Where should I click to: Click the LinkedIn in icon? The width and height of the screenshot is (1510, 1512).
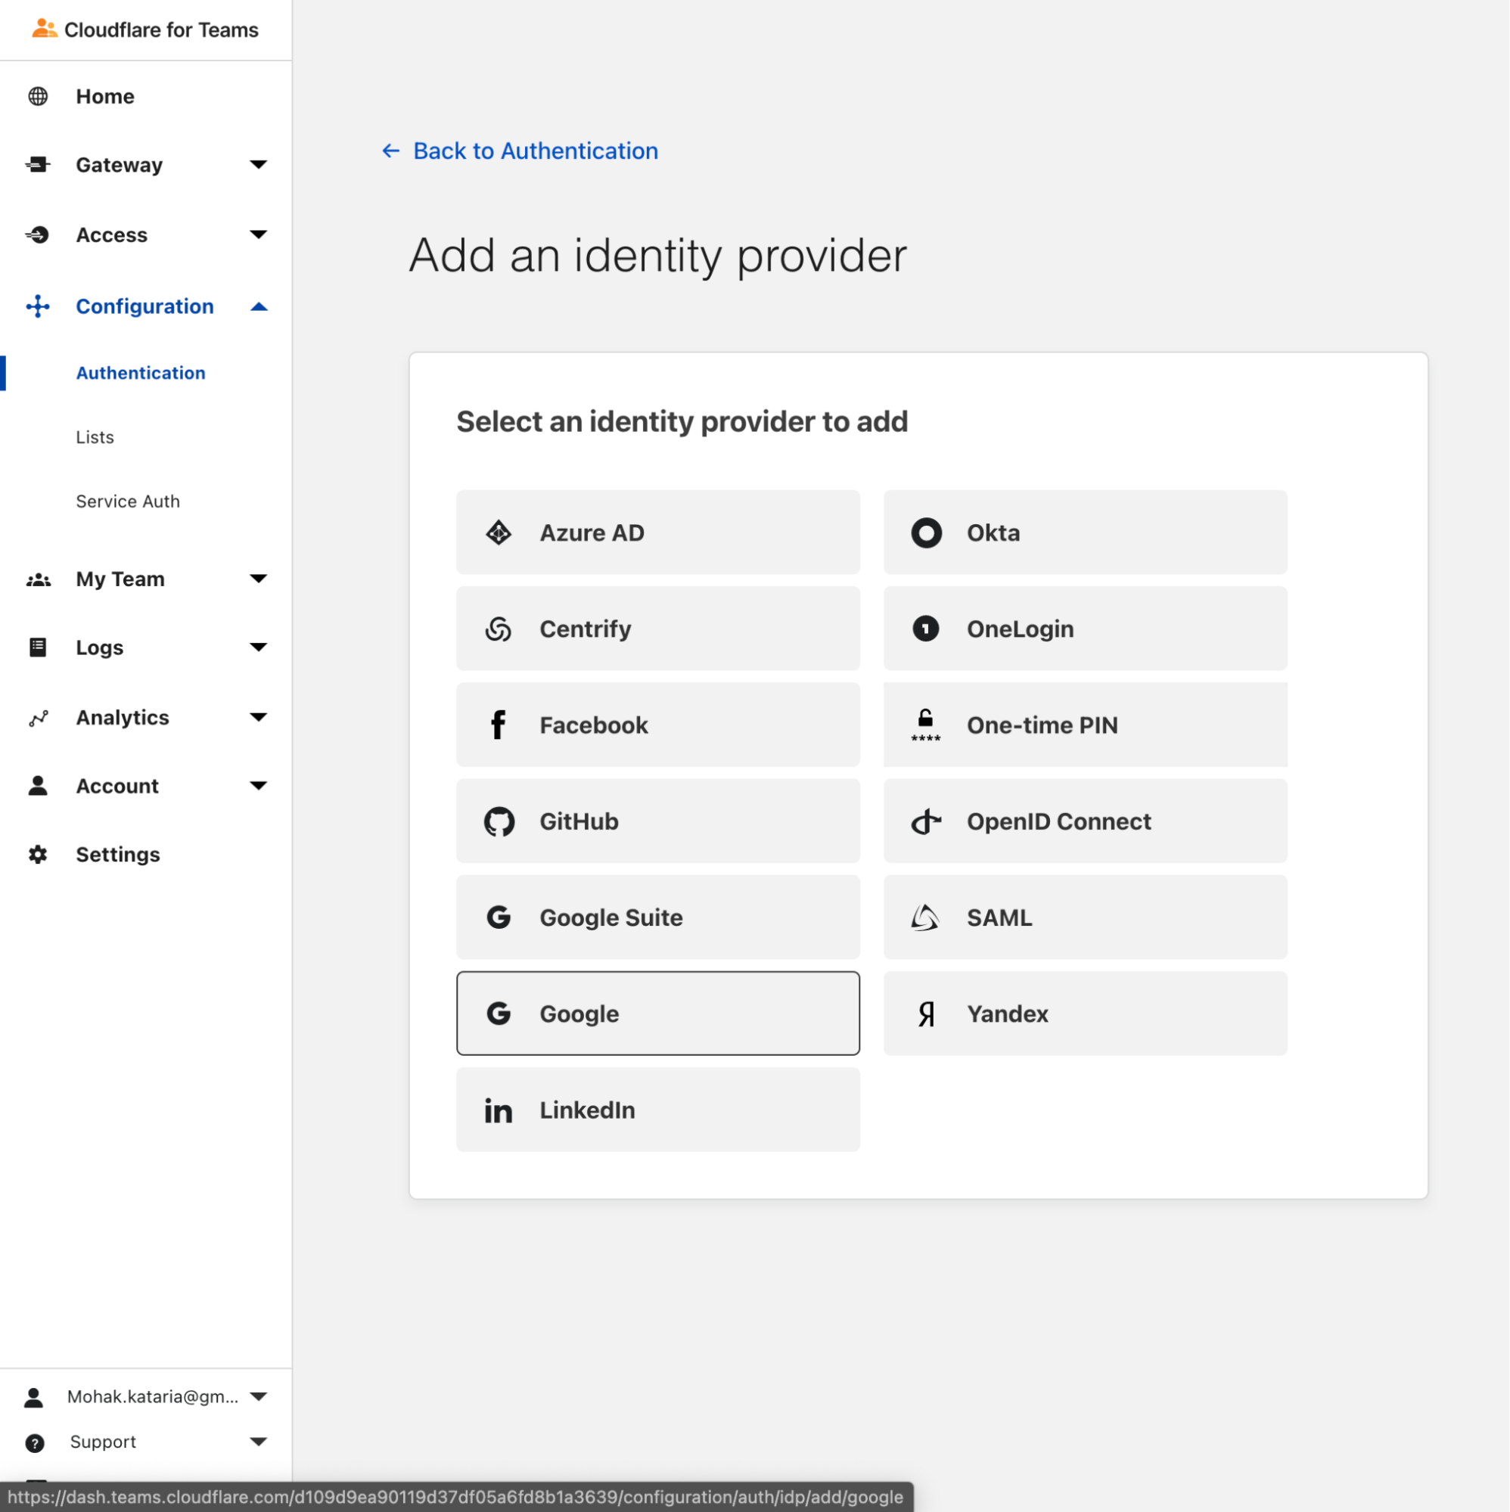click(x=499, y=1111)
